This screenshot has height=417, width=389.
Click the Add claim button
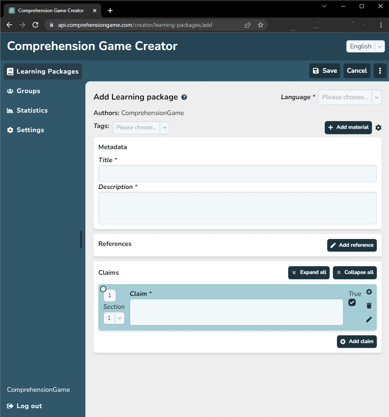(356, 341)
